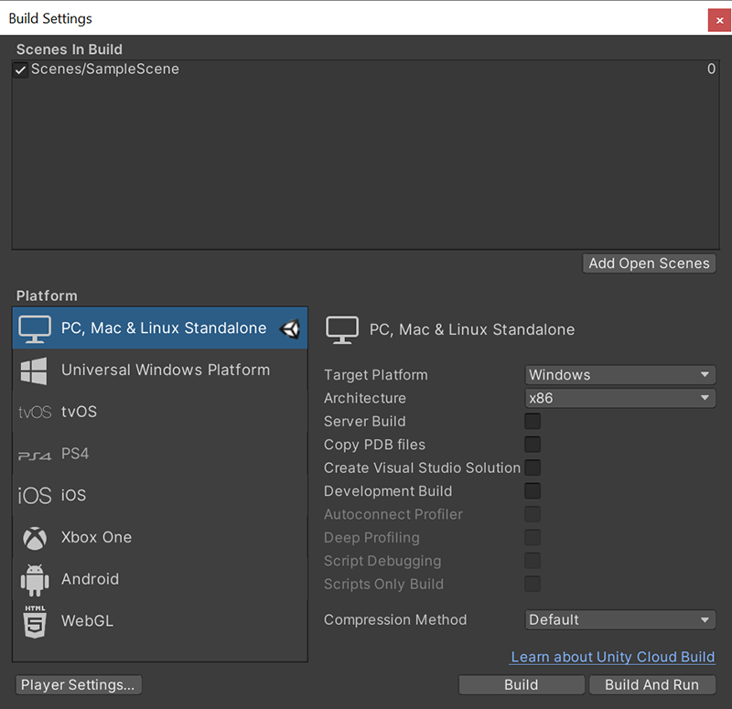732x709 pixels.
Task: Enable the Development Build checkbox
Action: (533, 490)
